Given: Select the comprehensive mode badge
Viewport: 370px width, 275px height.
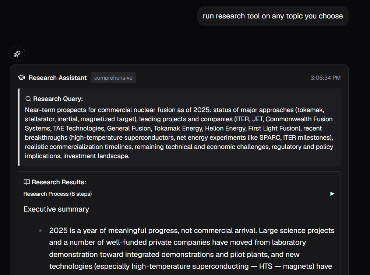Looking at the screenshot, I should tap(113, 78).
